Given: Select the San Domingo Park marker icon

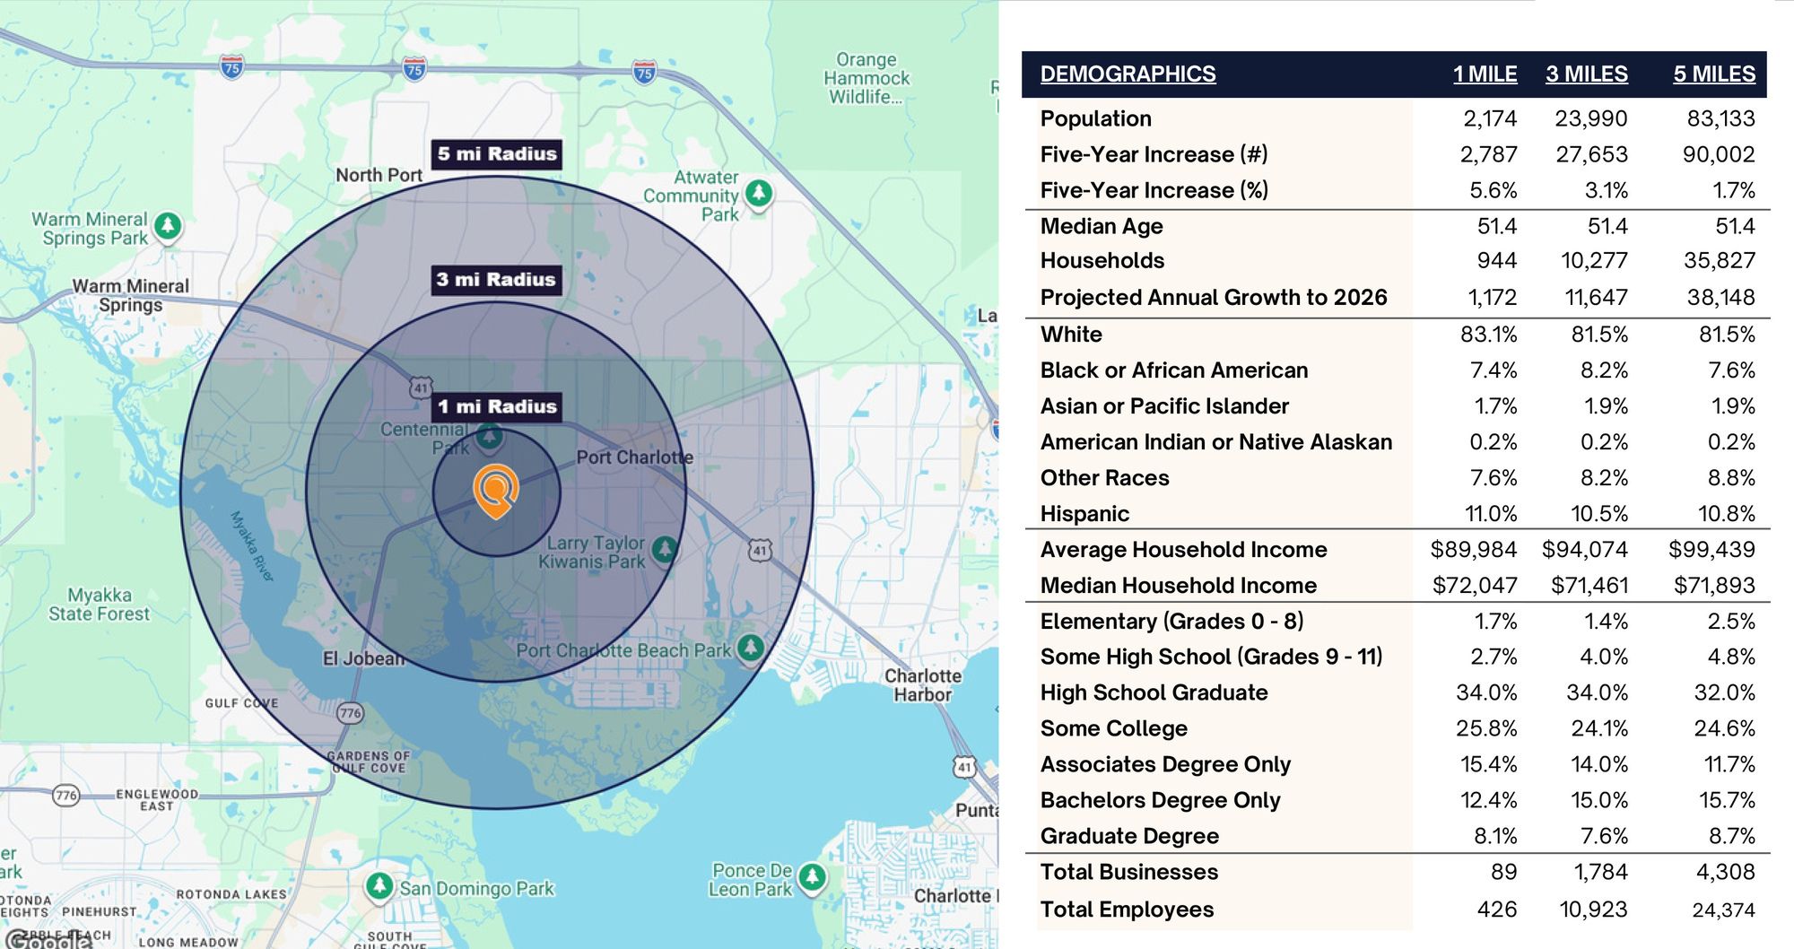Looking at the screenshot, I should [x=379, y=886].
